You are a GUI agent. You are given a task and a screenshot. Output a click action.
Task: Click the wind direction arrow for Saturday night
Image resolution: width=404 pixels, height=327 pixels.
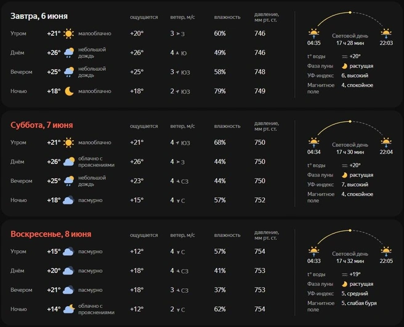coord(178,201)
